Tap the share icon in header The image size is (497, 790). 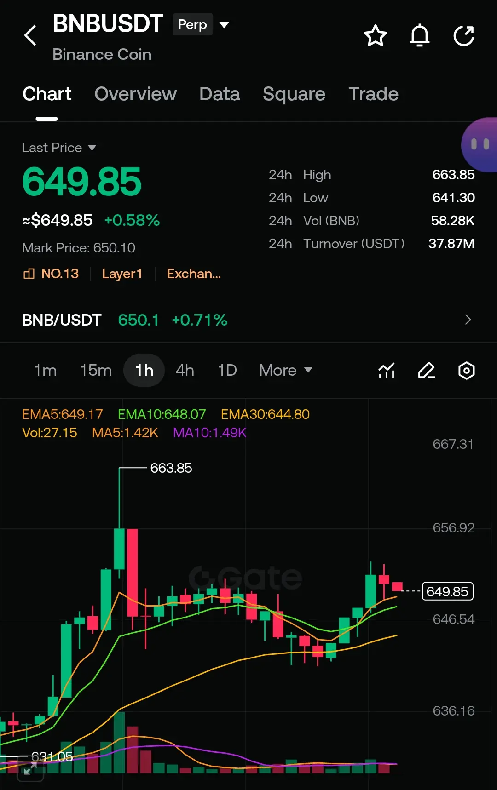coord(464,35)
